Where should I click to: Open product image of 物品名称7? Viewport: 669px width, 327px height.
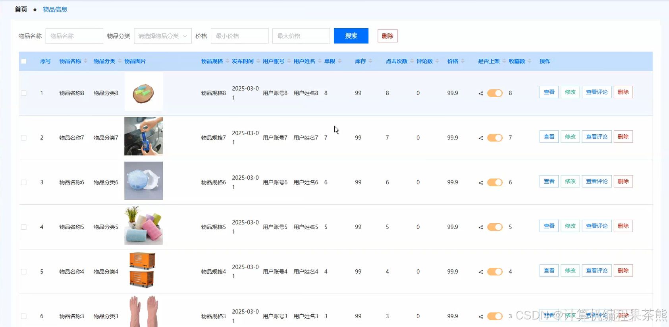(x=144, y=136)
